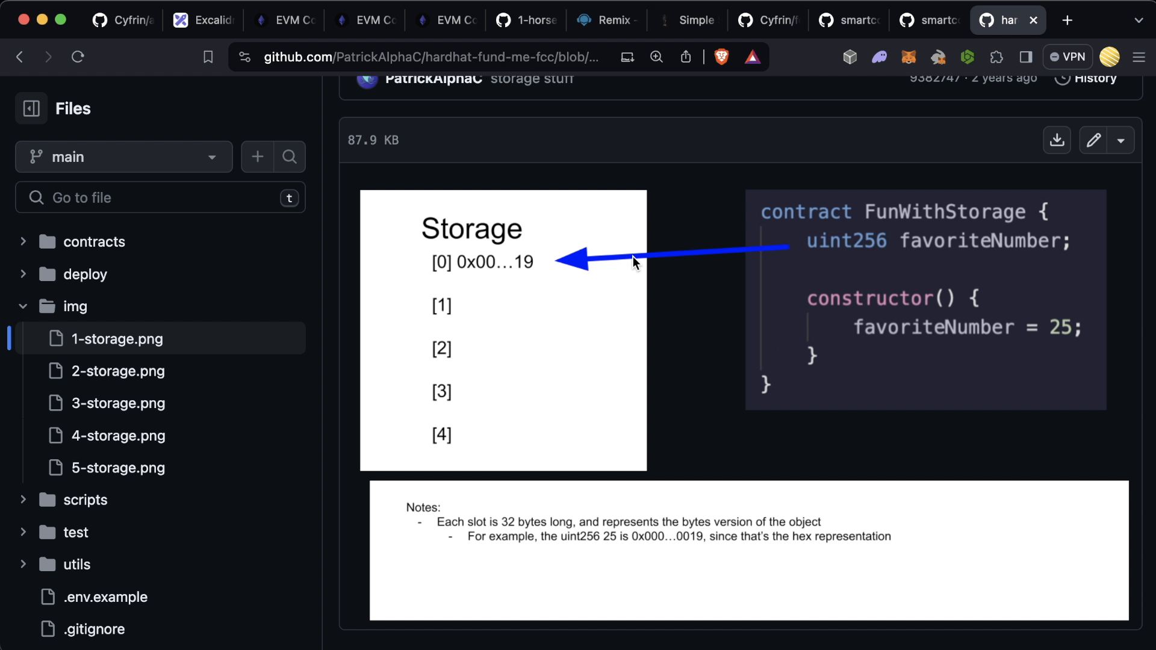
Task: Open the Brave Shields lion icon
Action: (721, 57)
